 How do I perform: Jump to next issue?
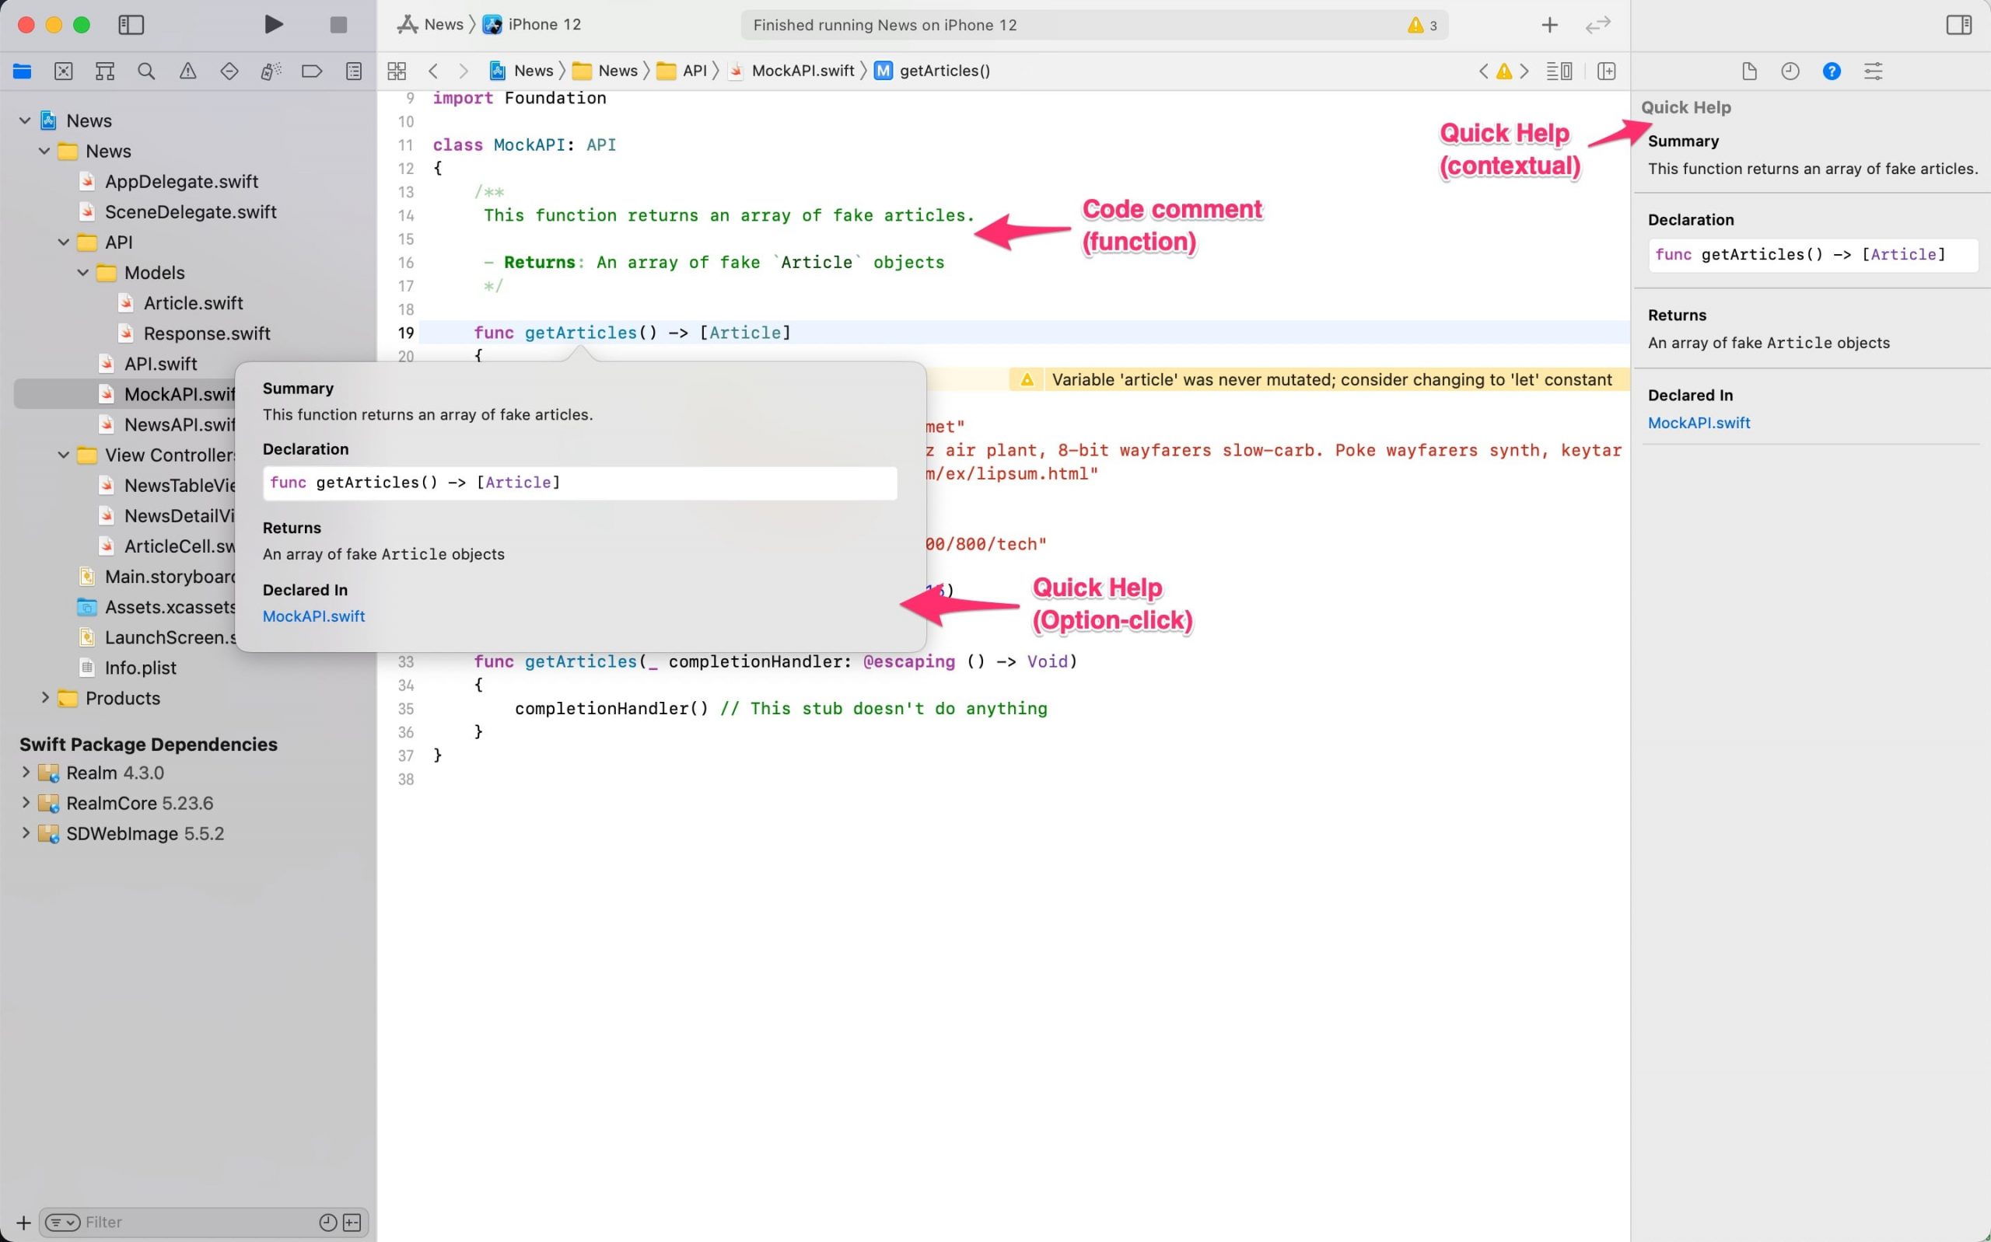coord(1524,72)
